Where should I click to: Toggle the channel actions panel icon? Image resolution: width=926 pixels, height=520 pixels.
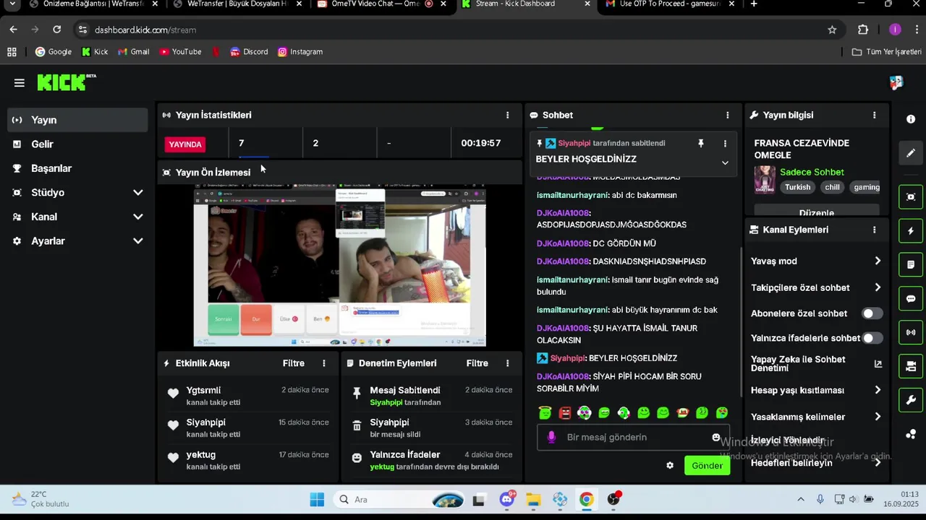coord(911,366)
